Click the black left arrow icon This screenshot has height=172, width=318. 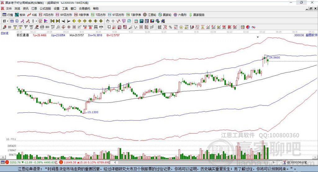pyautogui.click(x=63, y=21)
